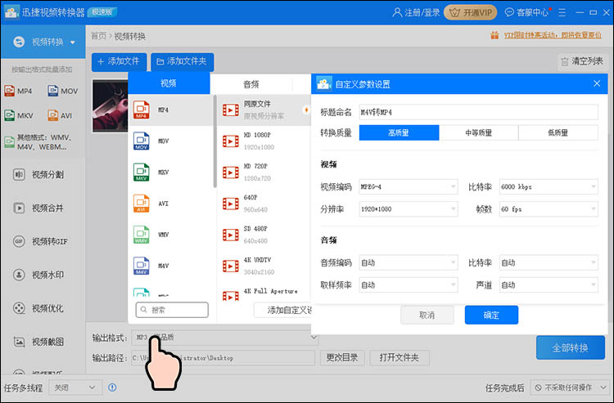Click the 开通VIP button
This screenshot has width=614, height=403.
point(471,12)
